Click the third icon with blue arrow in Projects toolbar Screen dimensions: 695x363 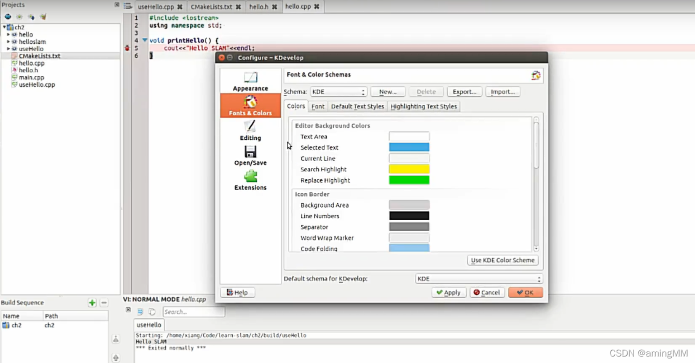coord(31,16)
